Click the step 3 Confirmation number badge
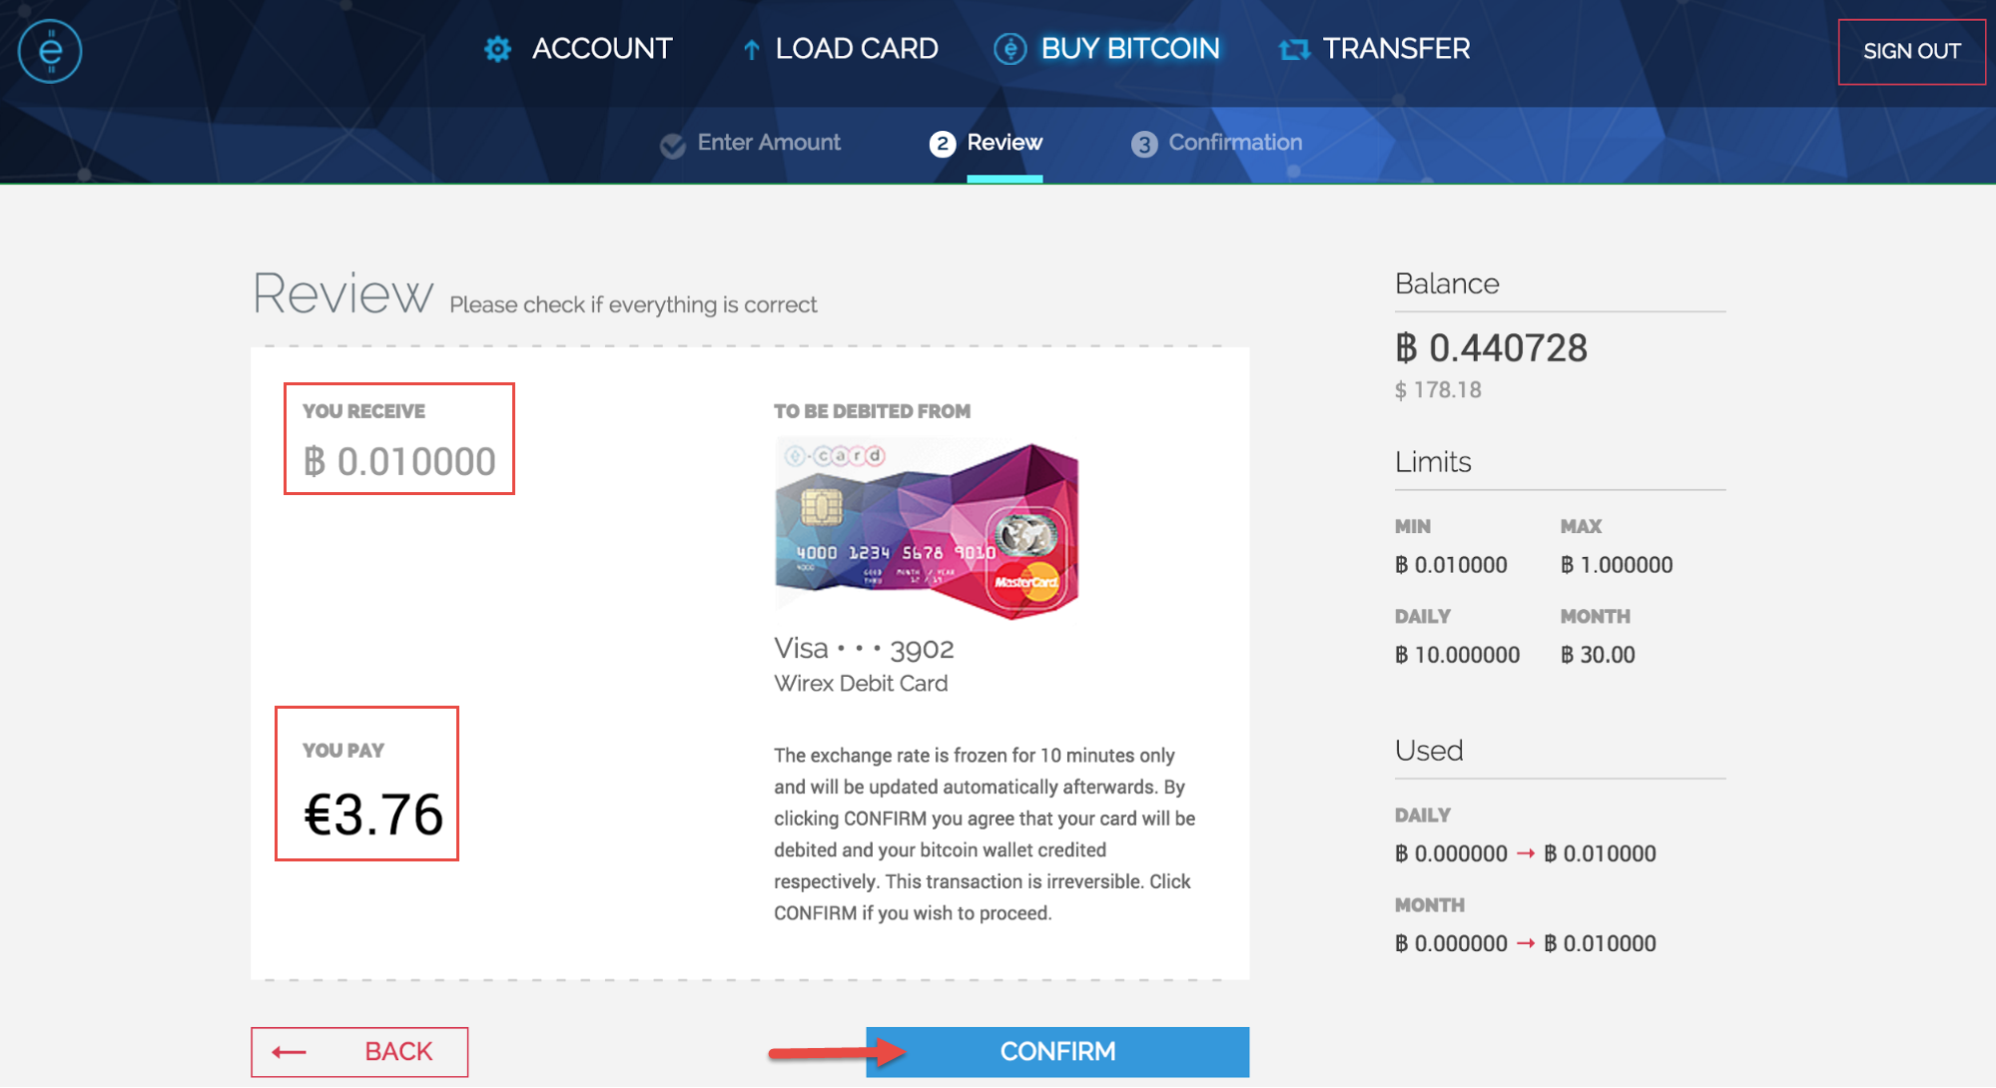 [x=1143, y=144]
